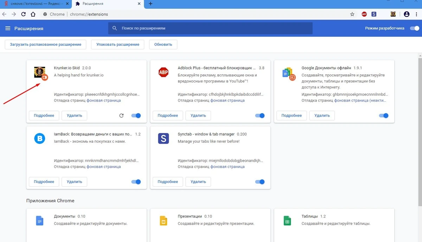Reload the Krunker.io Skid extension

tap(121, 116)
